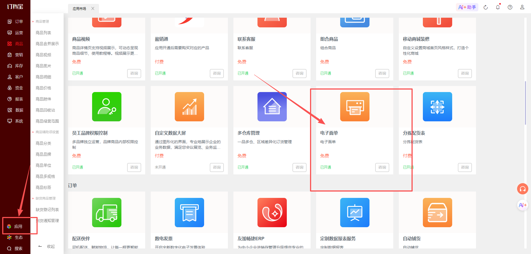Click the 自定义数据大屏 chart icon
The height and width of the screenshot is (254, 531).
pyautogui.click(x=189, y=107)
